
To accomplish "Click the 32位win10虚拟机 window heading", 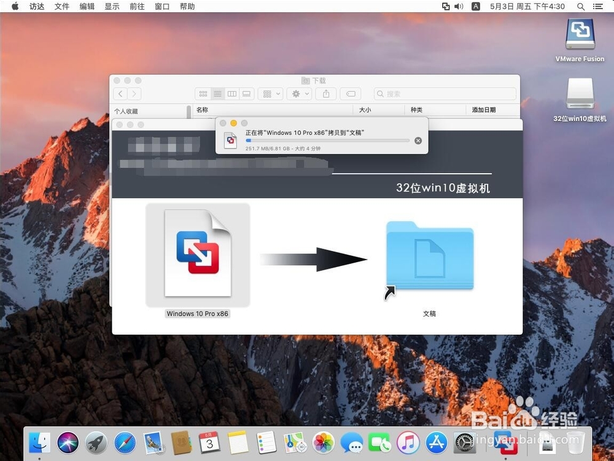I will (x=443, y=188).
